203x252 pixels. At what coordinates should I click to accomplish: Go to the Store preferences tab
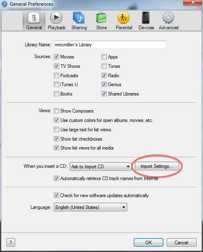coord(101,21)
